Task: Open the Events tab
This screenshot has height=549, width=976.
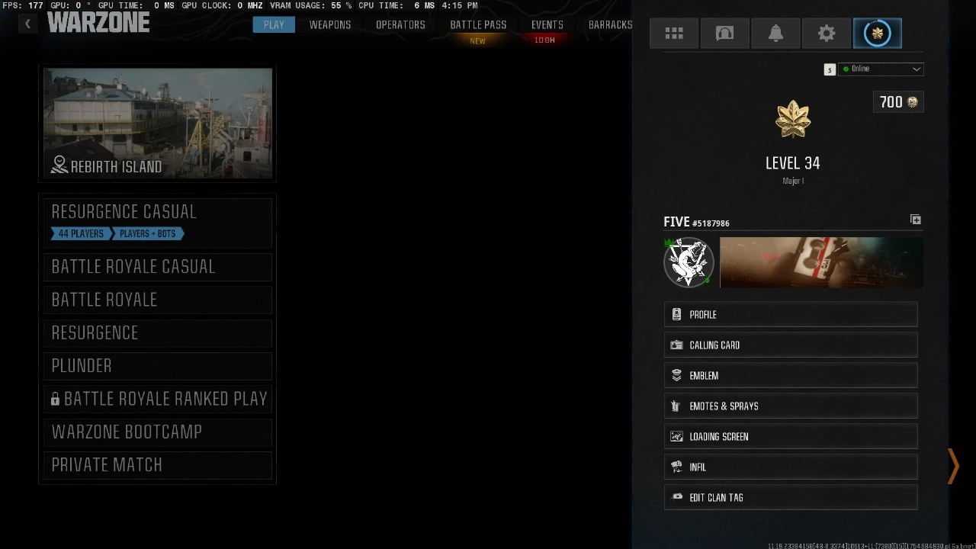Action: pyautogui.click(x=547, y=25)
